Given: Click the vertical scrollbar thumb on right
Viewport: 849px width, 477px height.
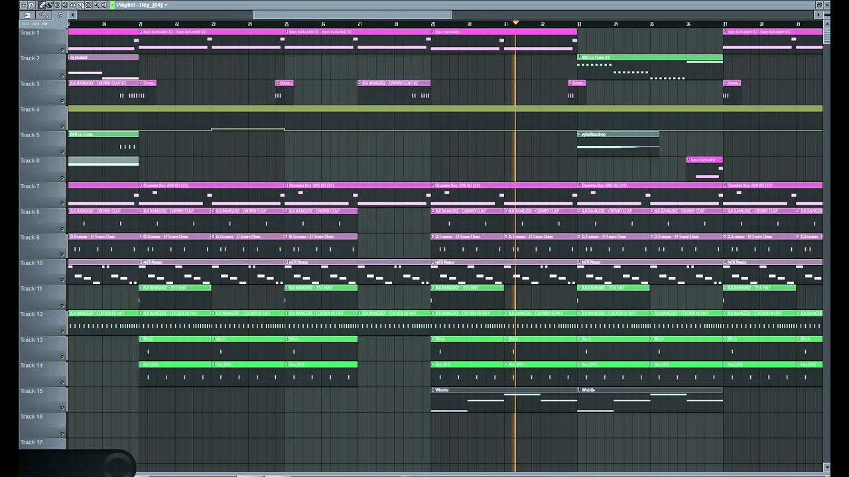Looking at the screenshot, I should pos(827,36).
